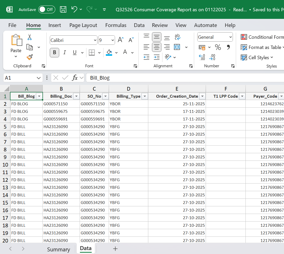Click the Increase Indent icon
Image resolution: width=284 pixels, height=254 pixels.
point(157,57)
